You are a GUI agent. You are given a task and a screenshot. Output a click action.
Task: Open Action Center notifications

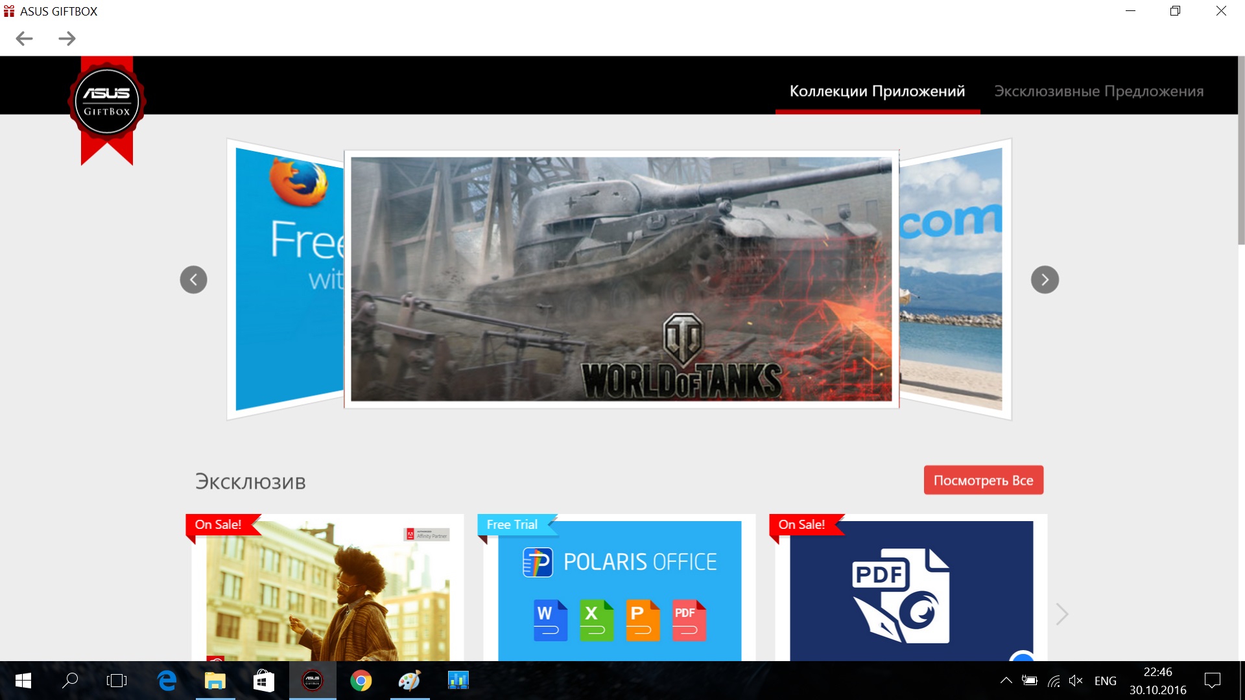coord(1213,681)
